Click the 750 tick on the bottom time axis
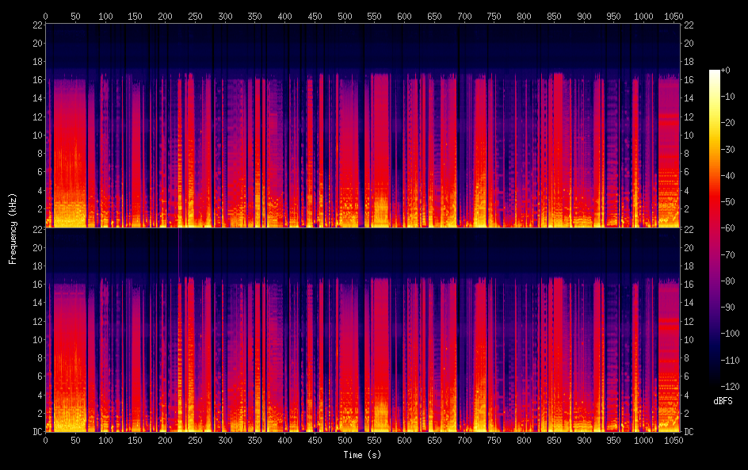This screenshot has height=470, width=748. [x=494, y=440]
